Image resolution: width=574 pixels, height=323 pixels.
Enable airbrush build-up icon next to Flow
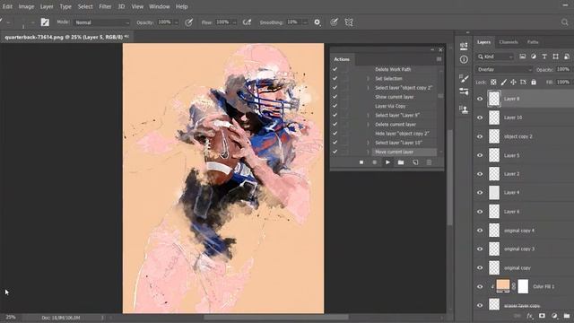[248, 22]
